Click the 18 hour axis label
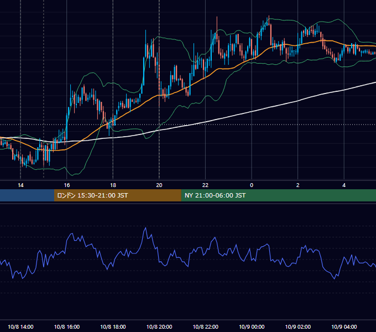 click(x=113, y=185)
